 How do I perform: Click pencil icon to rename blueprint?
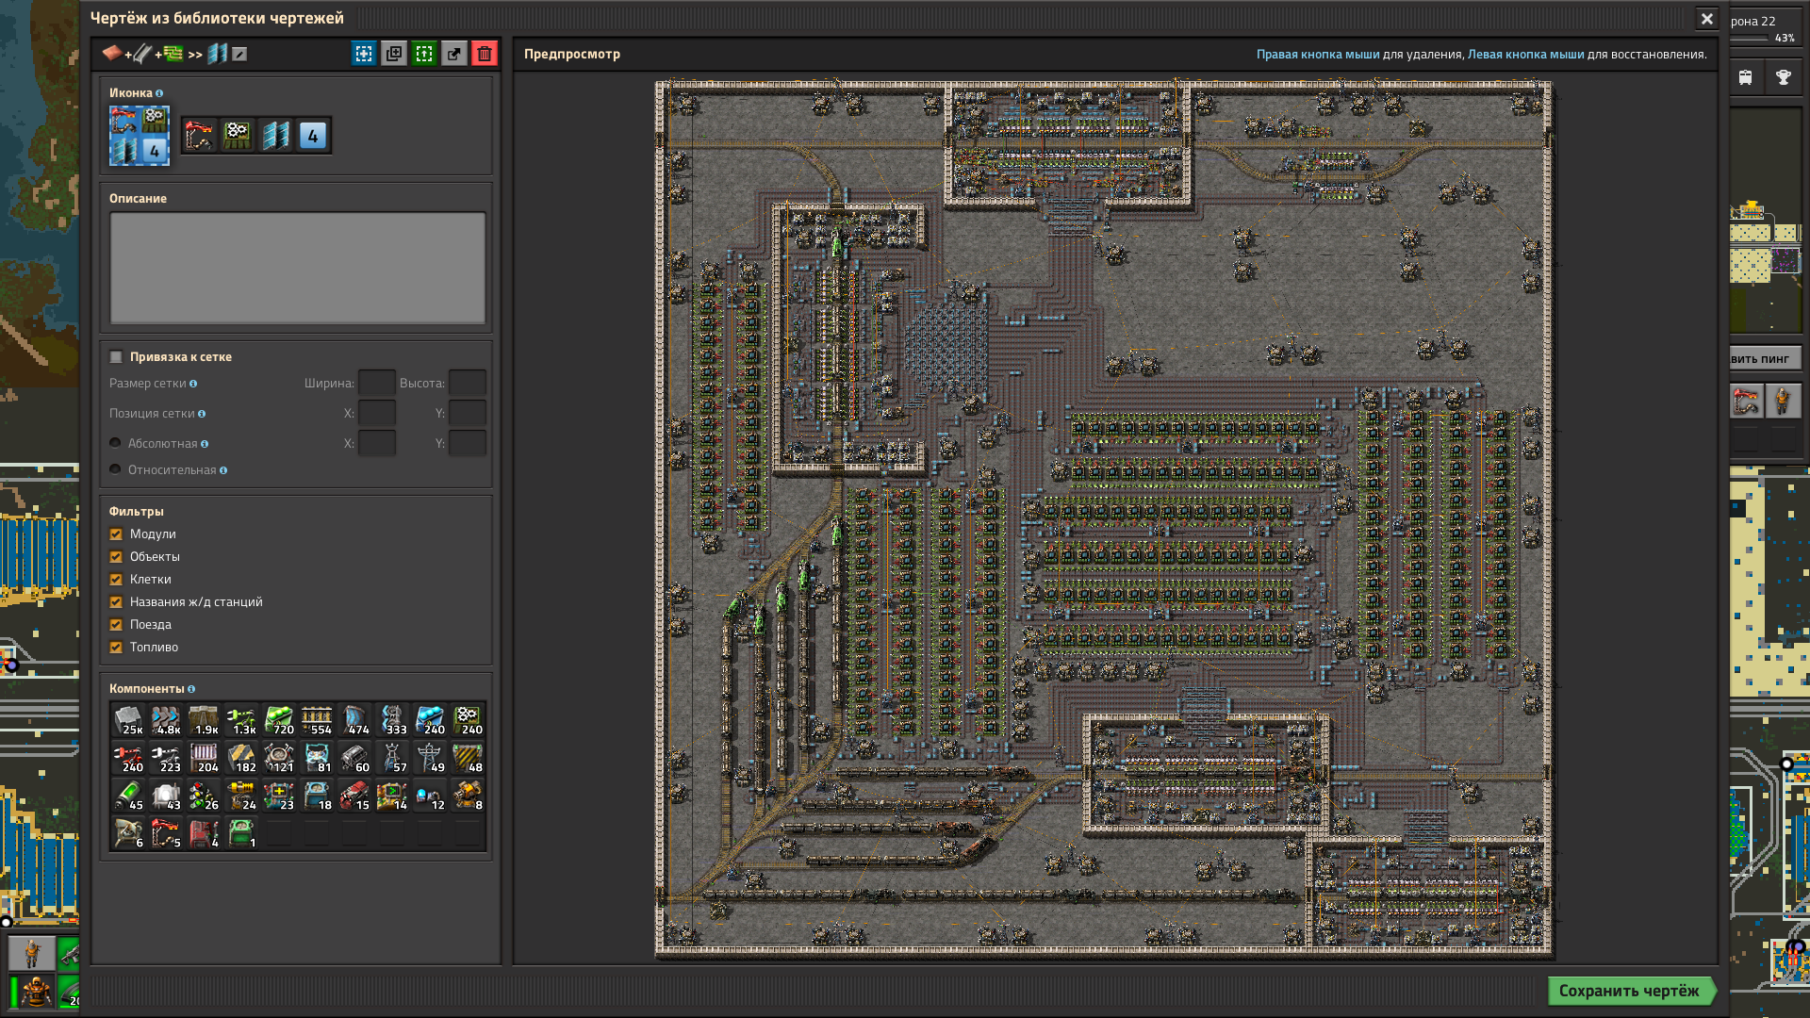(x=239, y=54)
